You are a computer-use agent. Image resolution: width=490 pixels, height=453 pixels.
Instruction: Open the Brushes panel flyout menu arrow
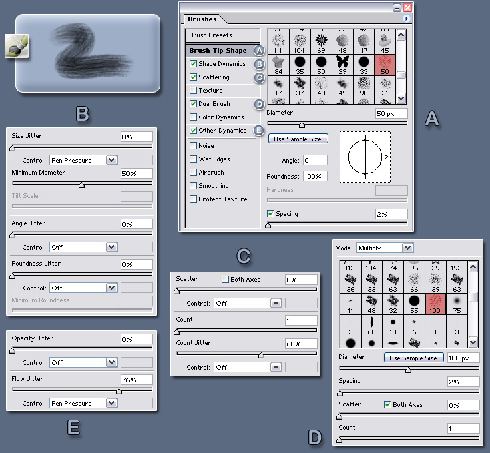(407, 19)
